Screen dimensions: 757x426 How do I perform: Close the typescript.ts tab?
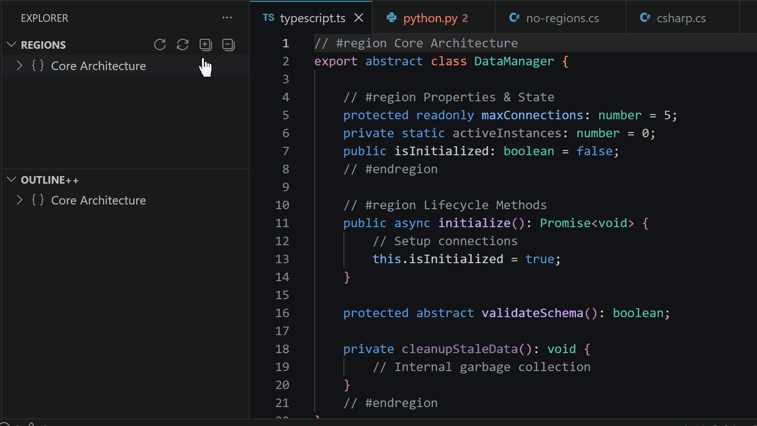359,18
